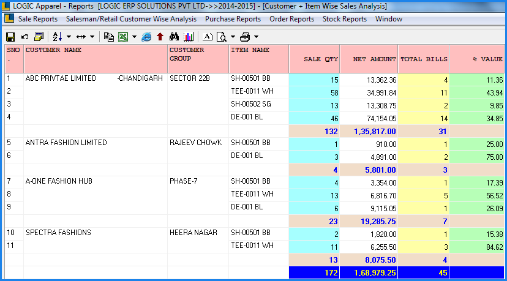Open the Sale Reports menu
Image resolution: width=507 pixels, height=281 pixels.
pos(38,19)
